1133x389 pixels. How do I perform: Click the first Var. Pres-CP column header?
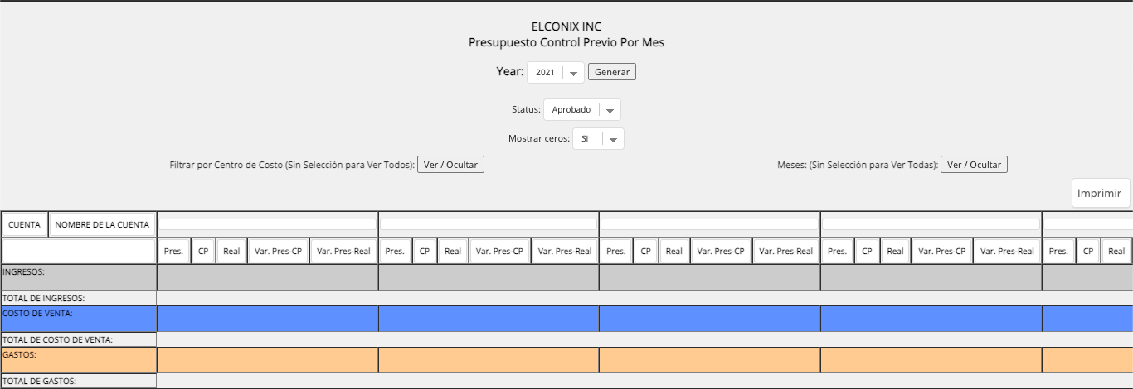tap(279, 252)
